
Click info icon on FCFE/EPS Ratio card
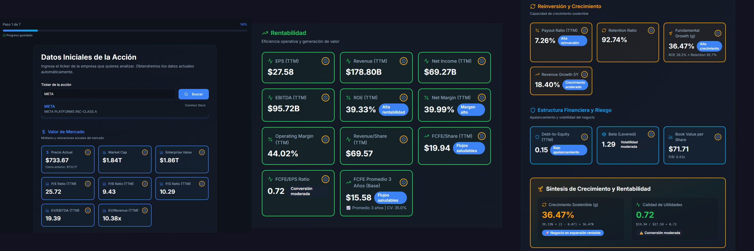(325, 179)
